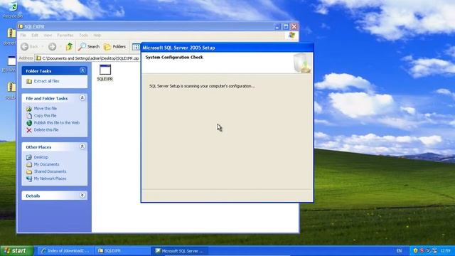Switch to SQLEXPR taskbar item

pyautogui.click(x=124, y=251)
